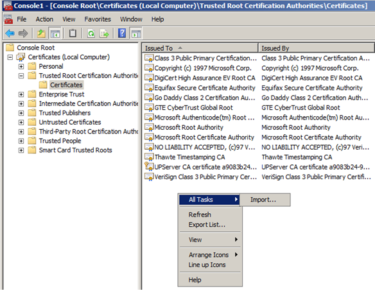Screen dimensions: 375x291
Task: Choose Import... from All Tasks submenu
Action: 265,200
